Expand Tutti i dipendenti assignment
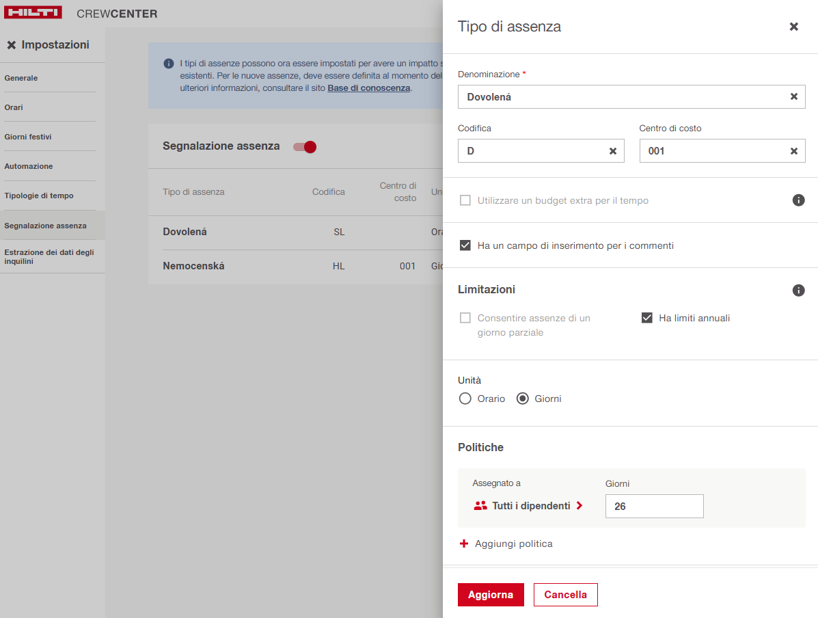Screen dimensions: 818x618 pyautogui.click(x=529, y=506)
